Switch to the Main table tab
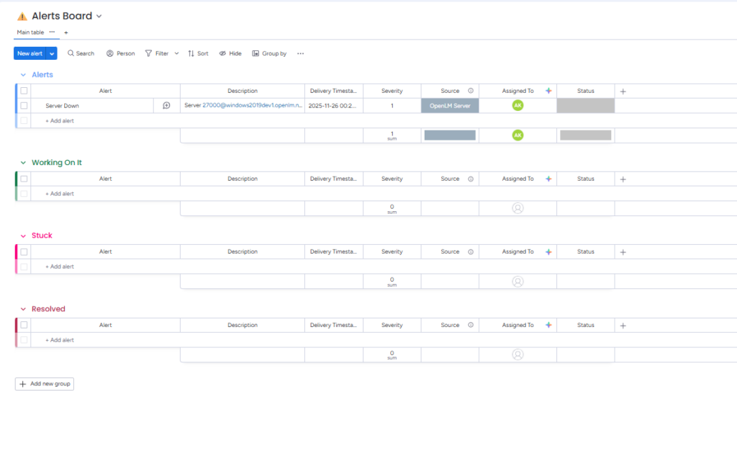This screenshot has width=737, height=451. [x=30, y=32]
